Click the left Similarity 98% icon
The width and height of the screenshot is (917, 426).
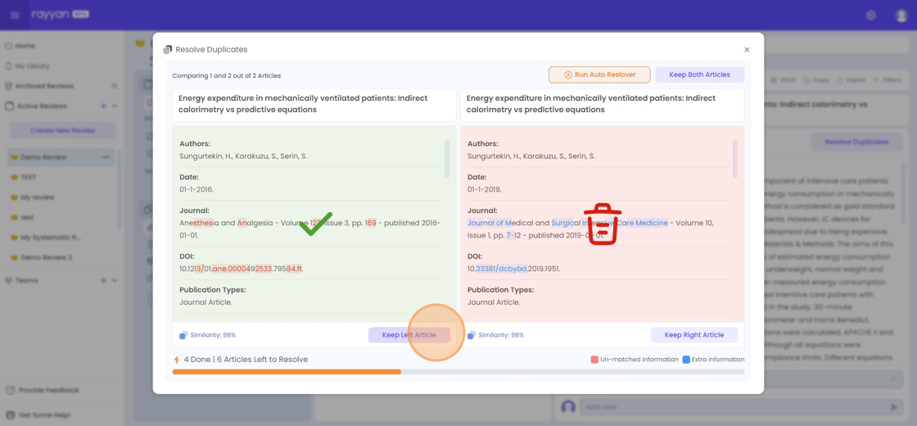pyautogui.click(x=183, y=335)
